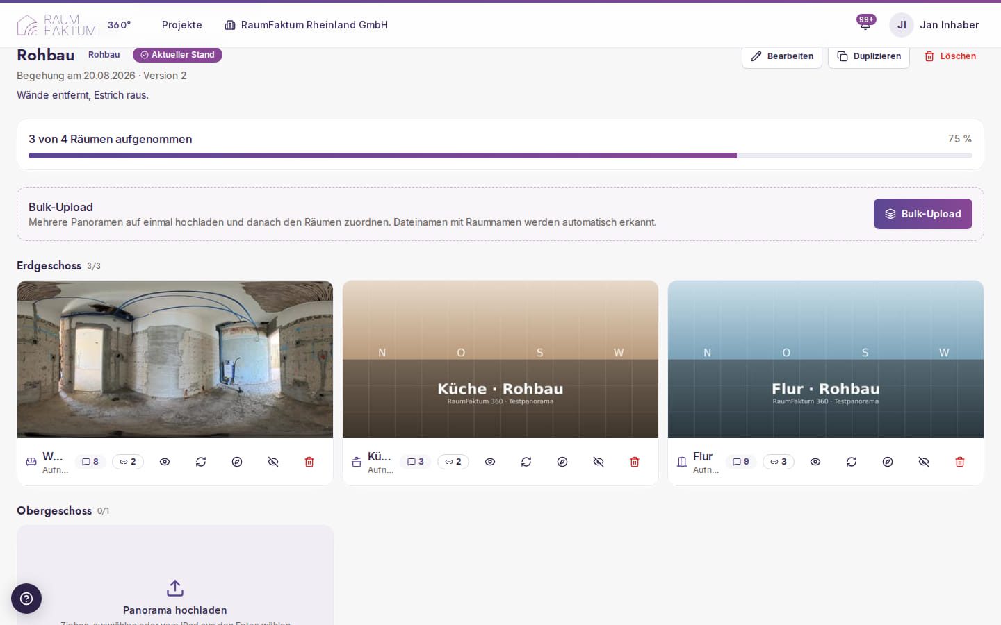Delete the Küche panorama
The width and height of the screenshot is (1001, 625).
(x=635, y=462)
